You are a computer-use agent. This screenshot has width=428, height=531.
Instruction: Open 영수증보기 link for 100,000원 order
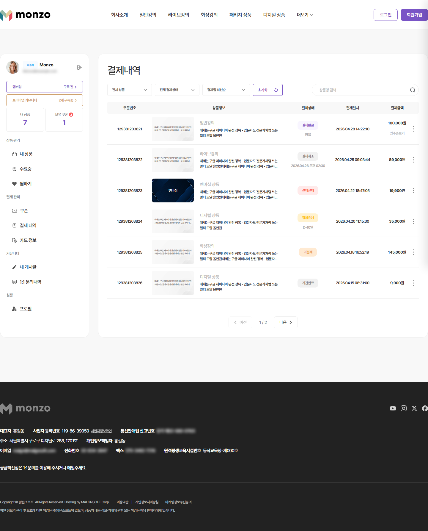(x=397, y=133)
